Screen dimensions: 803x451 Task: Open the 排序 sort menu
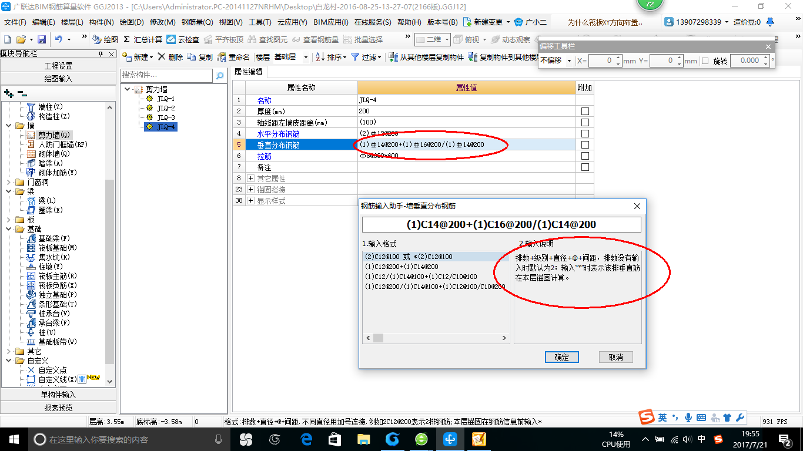coord(331,57)
